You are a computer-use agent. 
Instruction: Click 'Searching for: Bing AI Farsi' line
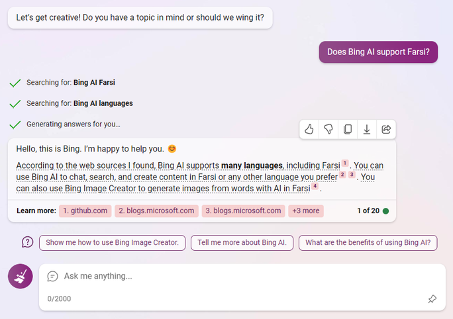pos(71,83)
